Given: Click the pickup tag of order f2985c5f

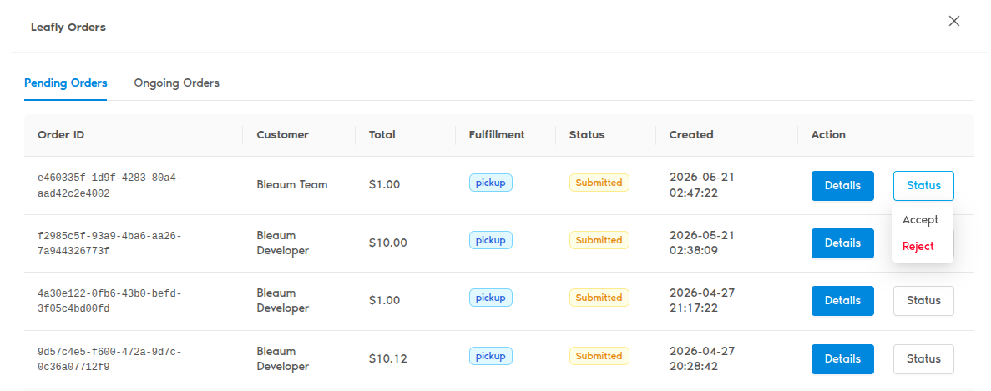Looking at the screenshot, I should (x=490, y=240).
